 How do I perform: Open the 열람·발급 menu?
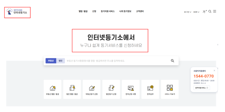coord(83,11)
